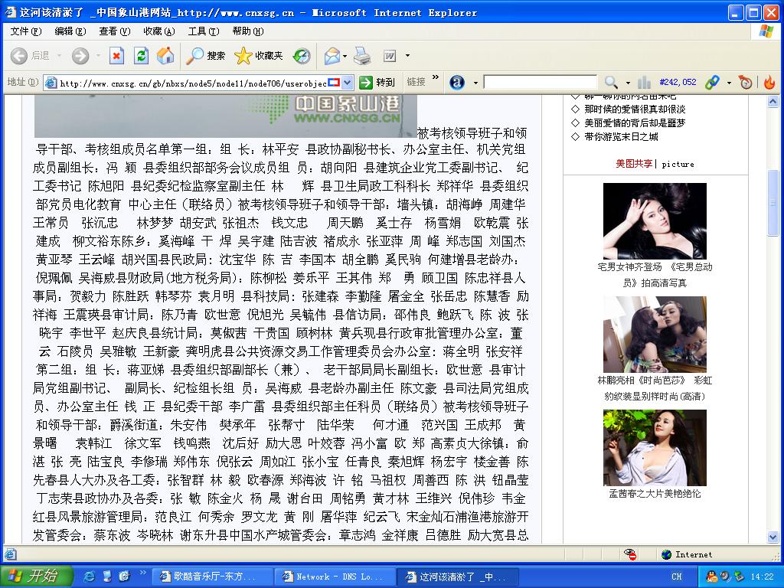
Task: Go to the browser home page
Action: 165,56
